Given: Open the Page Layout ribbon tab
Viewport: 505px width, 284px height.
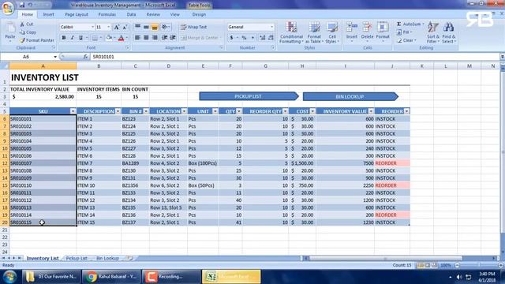Looking at the screenshot, I should click(77, 14).
